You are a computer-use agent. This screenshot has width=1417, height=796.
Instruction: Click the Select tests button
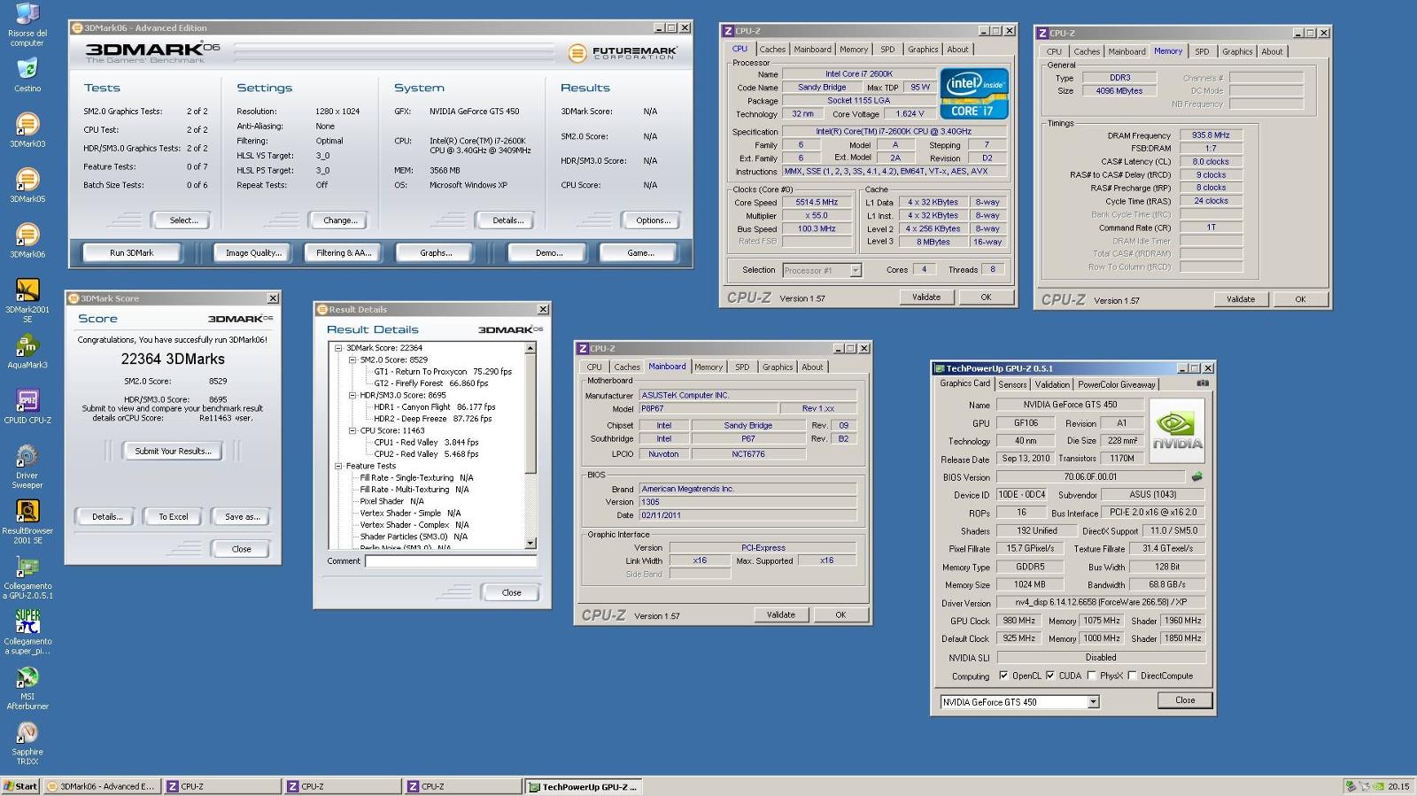183,220
